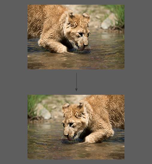Click the cub's eye in the top photo
The width and height of the screenshot is (152, 164).
coord(81,34)
